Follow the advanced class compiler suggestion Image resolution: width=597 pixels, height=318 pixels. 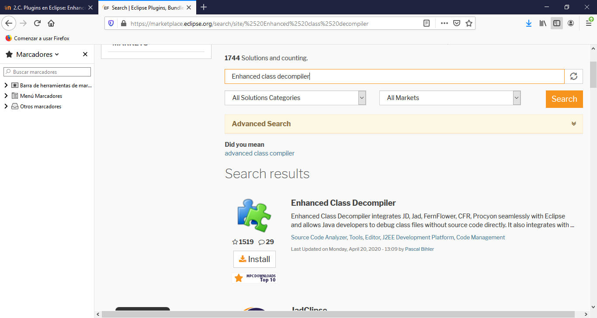tap(260, 153)
